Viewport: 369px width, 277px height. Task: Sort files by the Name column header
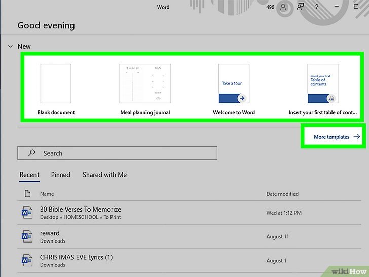pos(47,194)
